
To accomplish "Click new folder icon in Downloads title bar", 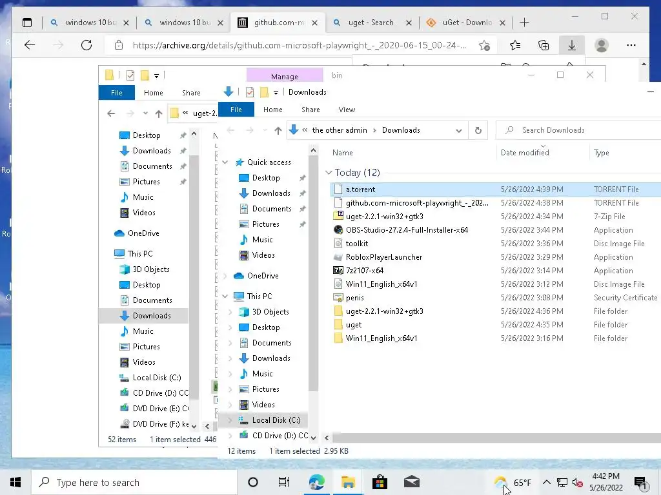I will coord(264,92).
